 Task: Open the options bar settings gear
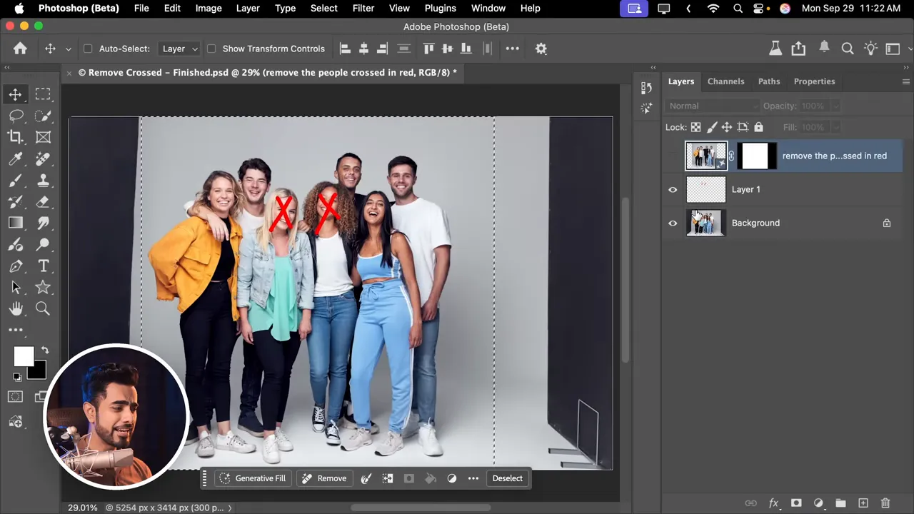click(541, 49)
